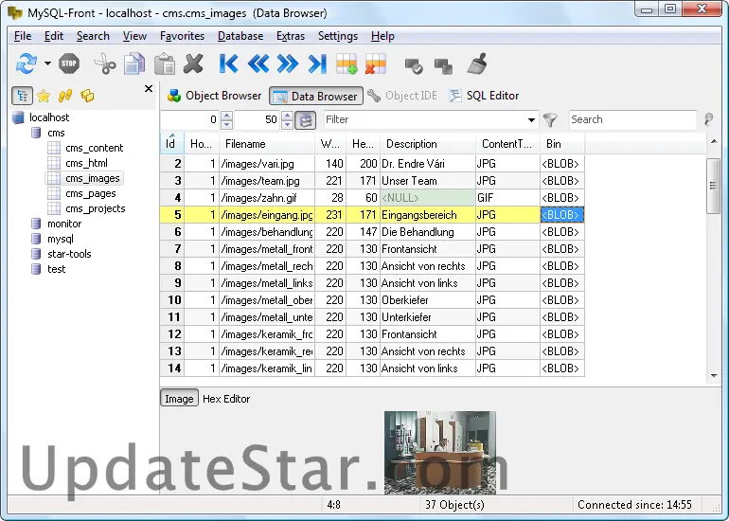Go to next records double arrow

(287, 63)
